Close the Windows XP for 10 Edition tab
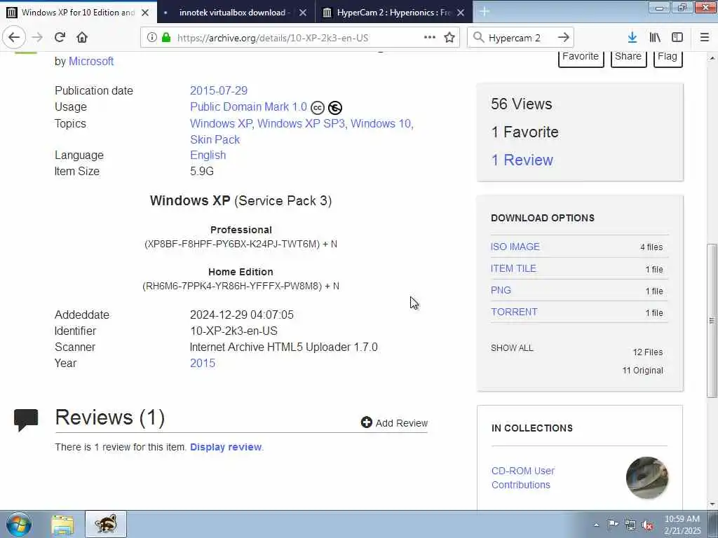The image size is (718, 538). [x=145, y=13]
